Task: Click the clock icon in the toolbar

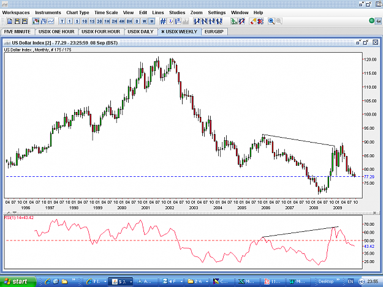Action: click(171, 21)
